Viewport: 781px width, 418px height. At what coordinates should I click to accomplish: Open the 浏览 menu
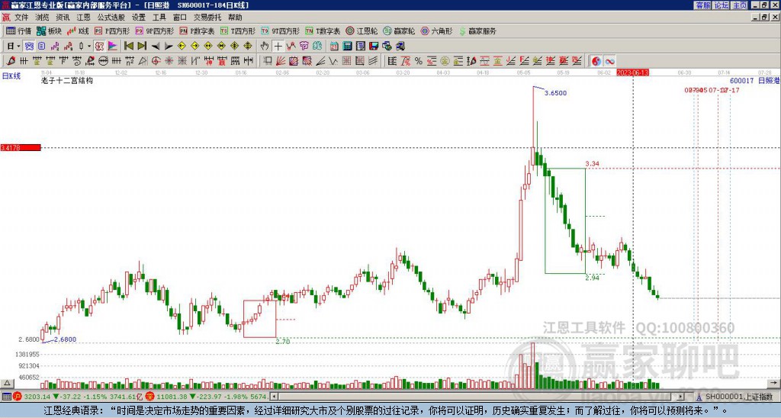click(x=42, y=18)
